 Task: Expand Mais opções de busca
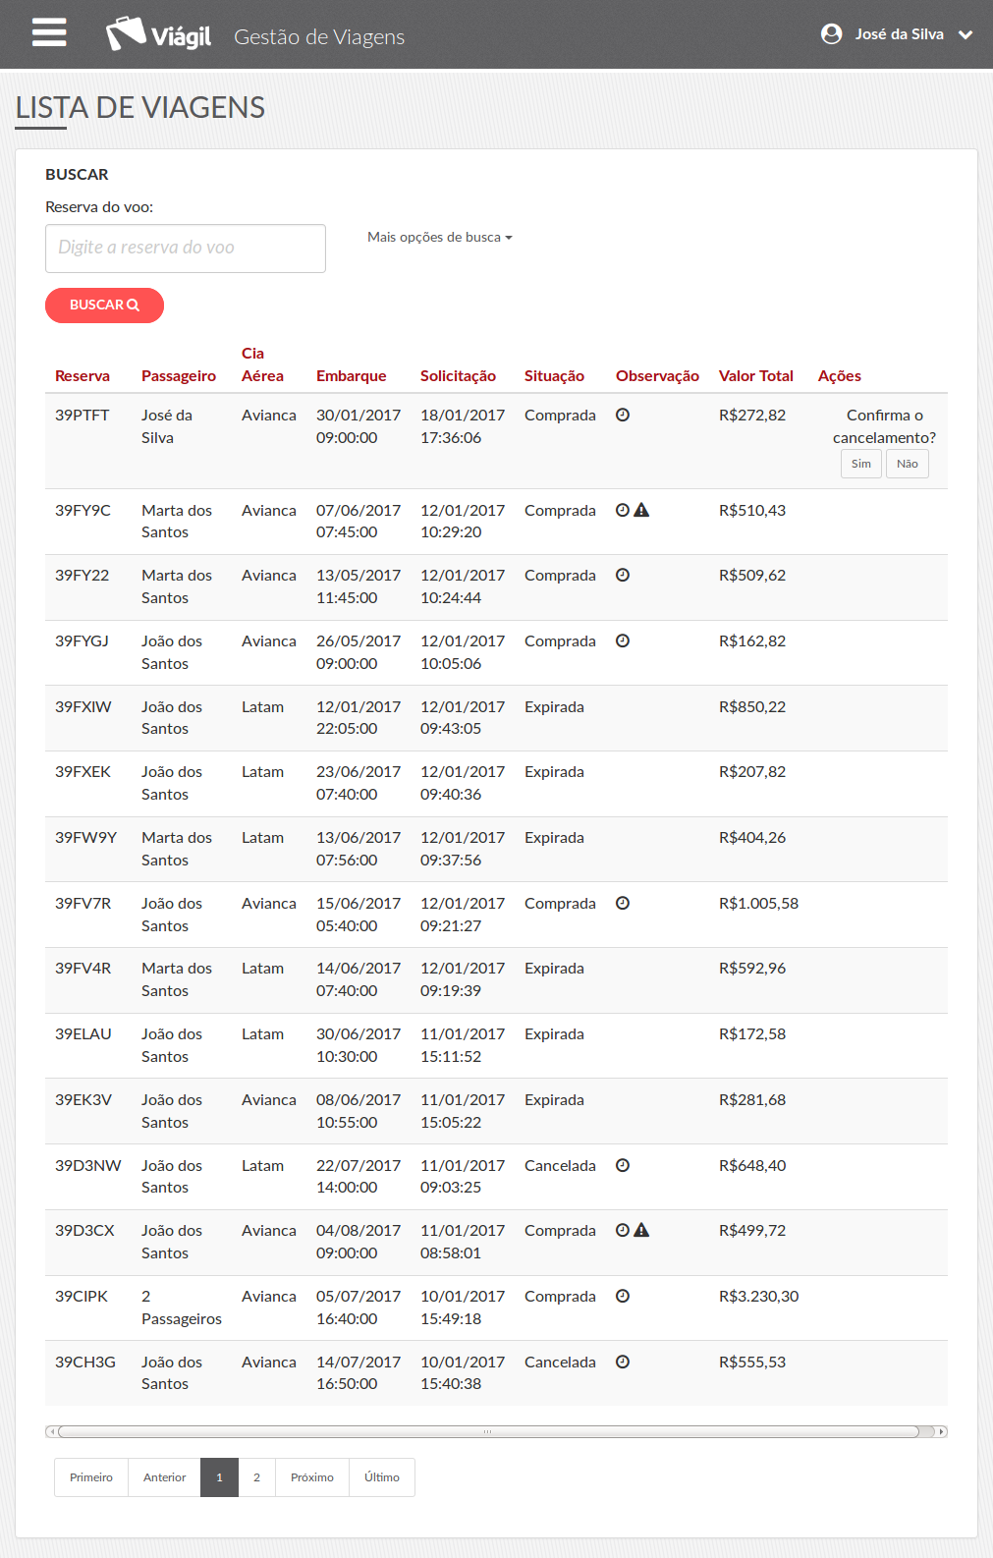point(439,237)
